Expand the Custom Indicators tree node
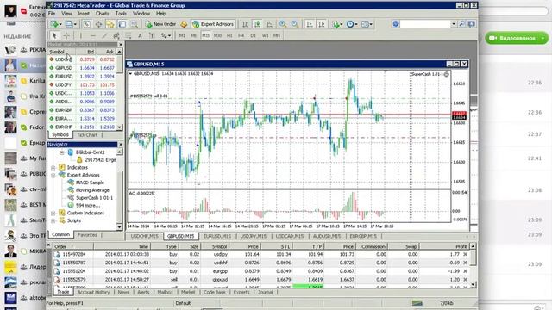 pyautogui.click(x=53, y=213)
